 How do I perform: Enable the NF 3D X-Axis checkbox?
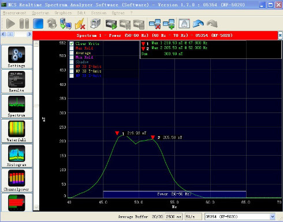(72, 67)
